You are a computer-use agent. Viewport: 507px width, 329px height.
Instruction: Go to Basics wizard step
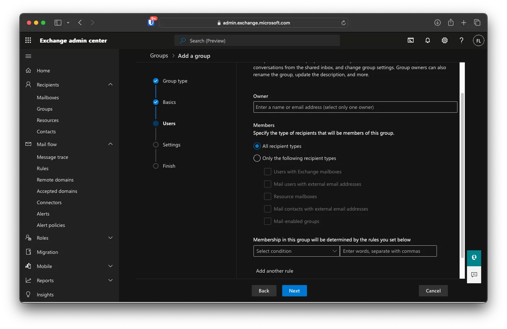point(169,102)
